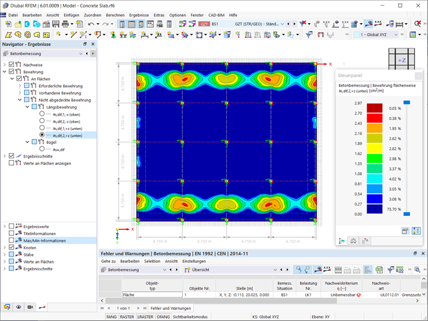The image size is (428, 321).
Task: Open the Views (eye) navigator tab icon
Action: pos(19,307)
